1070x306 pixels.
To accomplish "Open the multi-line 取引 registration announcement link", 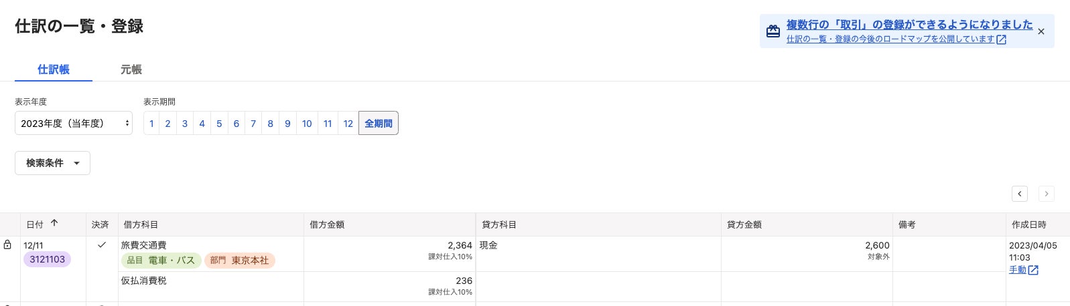I will pyautogui.click(x=909, y=25).
